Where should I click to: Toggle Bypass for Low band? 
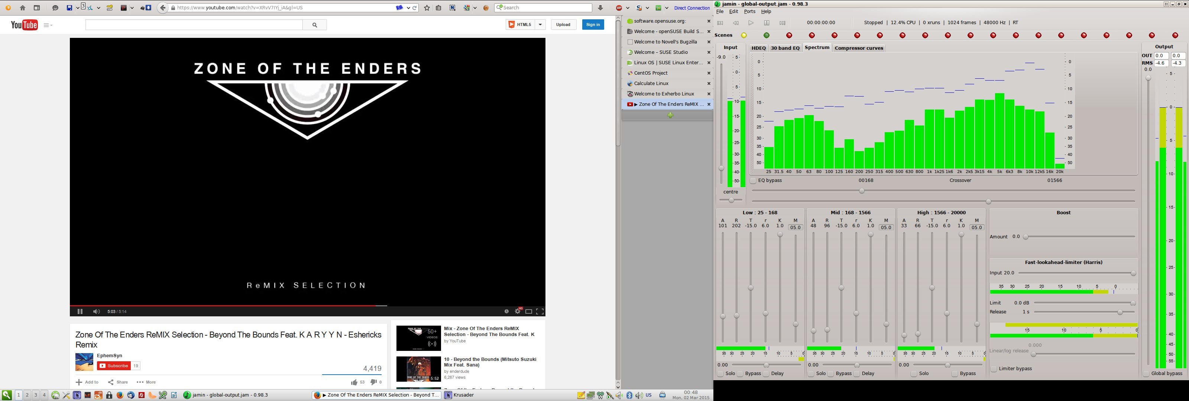pos(741,374)
